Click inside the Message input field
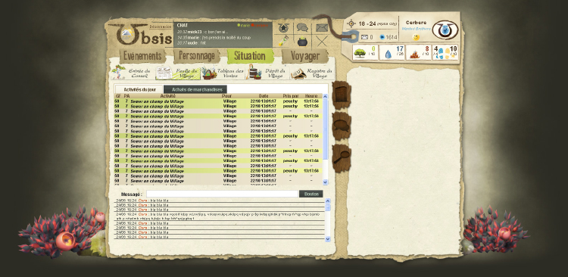This screenshot has height=277, width=568. coord(222,194)
